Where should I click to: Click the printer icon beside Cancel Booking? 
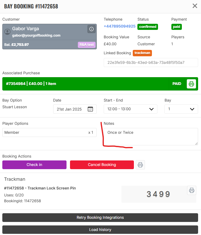(140, 165)
